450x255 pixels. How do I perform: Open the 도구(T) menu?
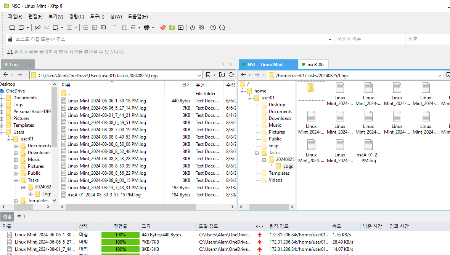click(x=97, y=17)
